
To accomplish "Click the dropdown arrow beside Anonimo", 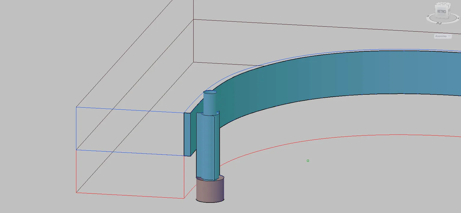I will [449, 36].
